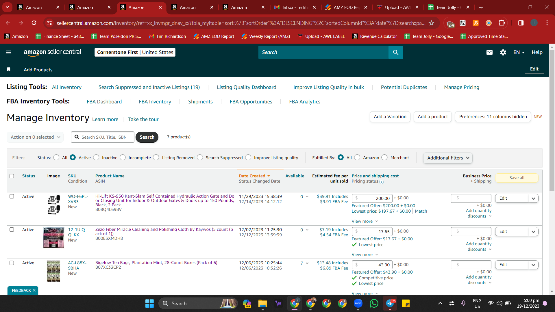555x312 pixels.
Task: Open the Chrome extensions puzzle icon
Action: click(502, 23)
